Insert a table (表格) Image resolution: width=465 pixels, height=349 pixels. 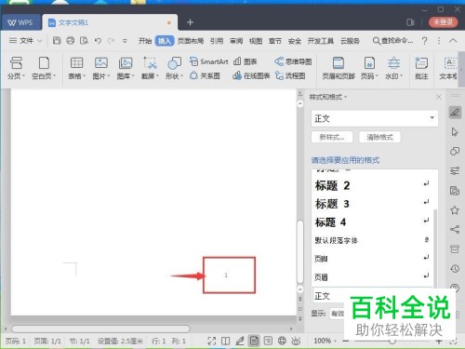click(76, 68)
